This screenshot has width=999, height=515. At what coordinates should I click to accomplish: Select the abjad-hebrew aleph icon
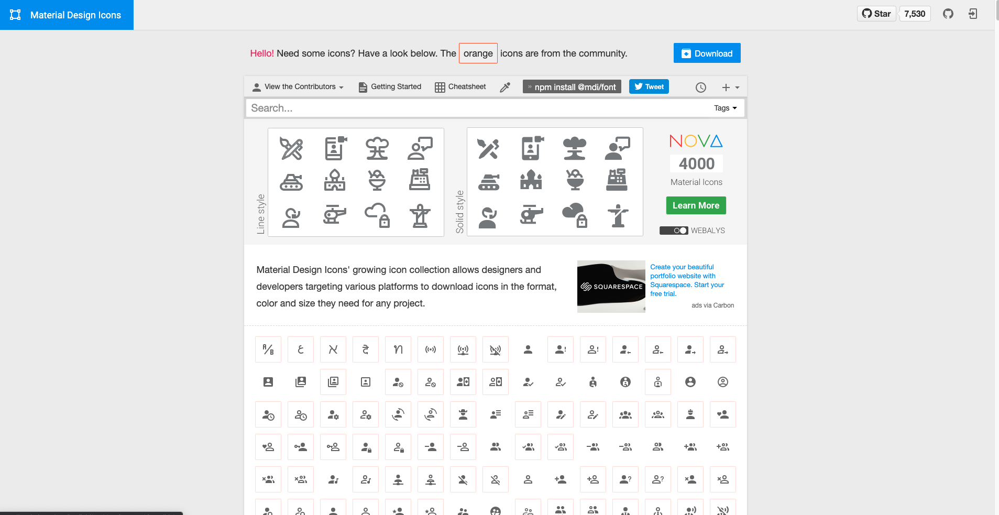click(x=333, y=349)
